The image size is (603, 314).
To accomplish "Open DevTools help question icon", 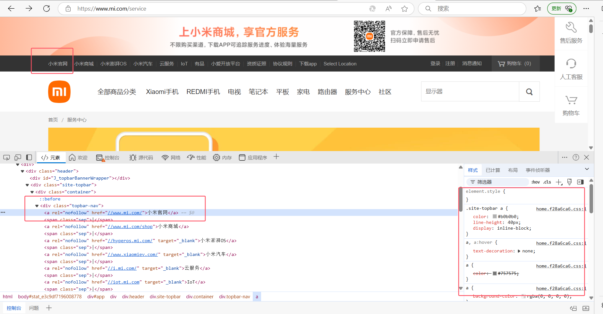I will pyautogui.click(x=576, y=157).
